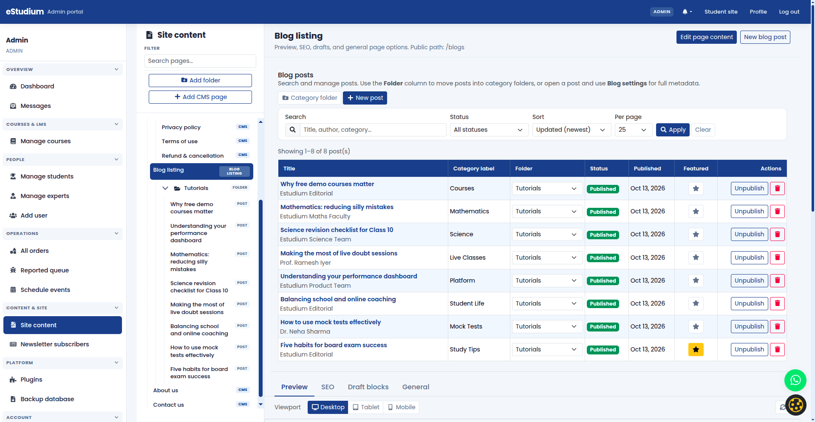Open the Category folder button
The width and height of the screenshot is (815, 422).
(309, 98)
